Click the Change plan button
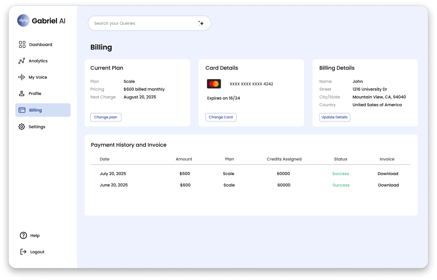This screenshot has height=280, width=437. (105, 117)
